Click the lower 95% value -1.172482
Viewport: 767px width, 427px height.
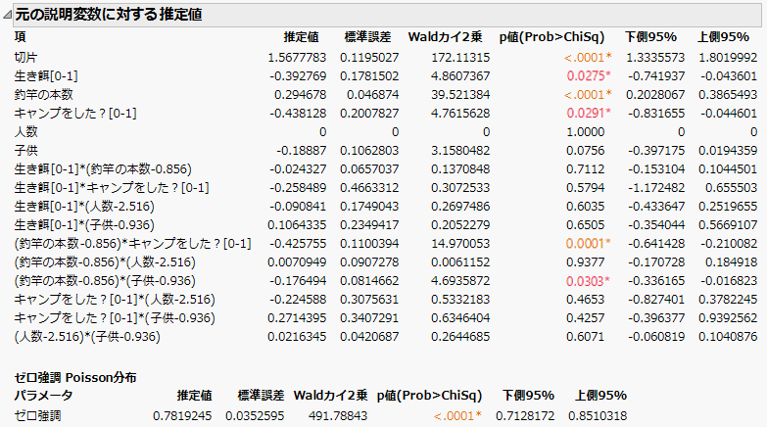tap(656, 187)
